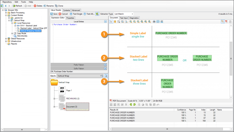
Task: Collapse the Local Entries section
Action: click(105, 22)
